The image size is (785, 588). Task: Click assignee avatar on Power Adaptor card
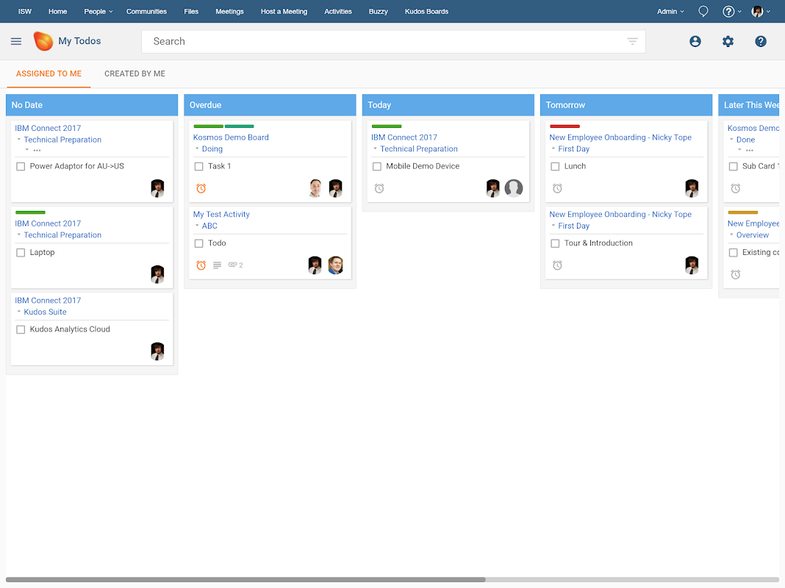(x=157, y=188)
